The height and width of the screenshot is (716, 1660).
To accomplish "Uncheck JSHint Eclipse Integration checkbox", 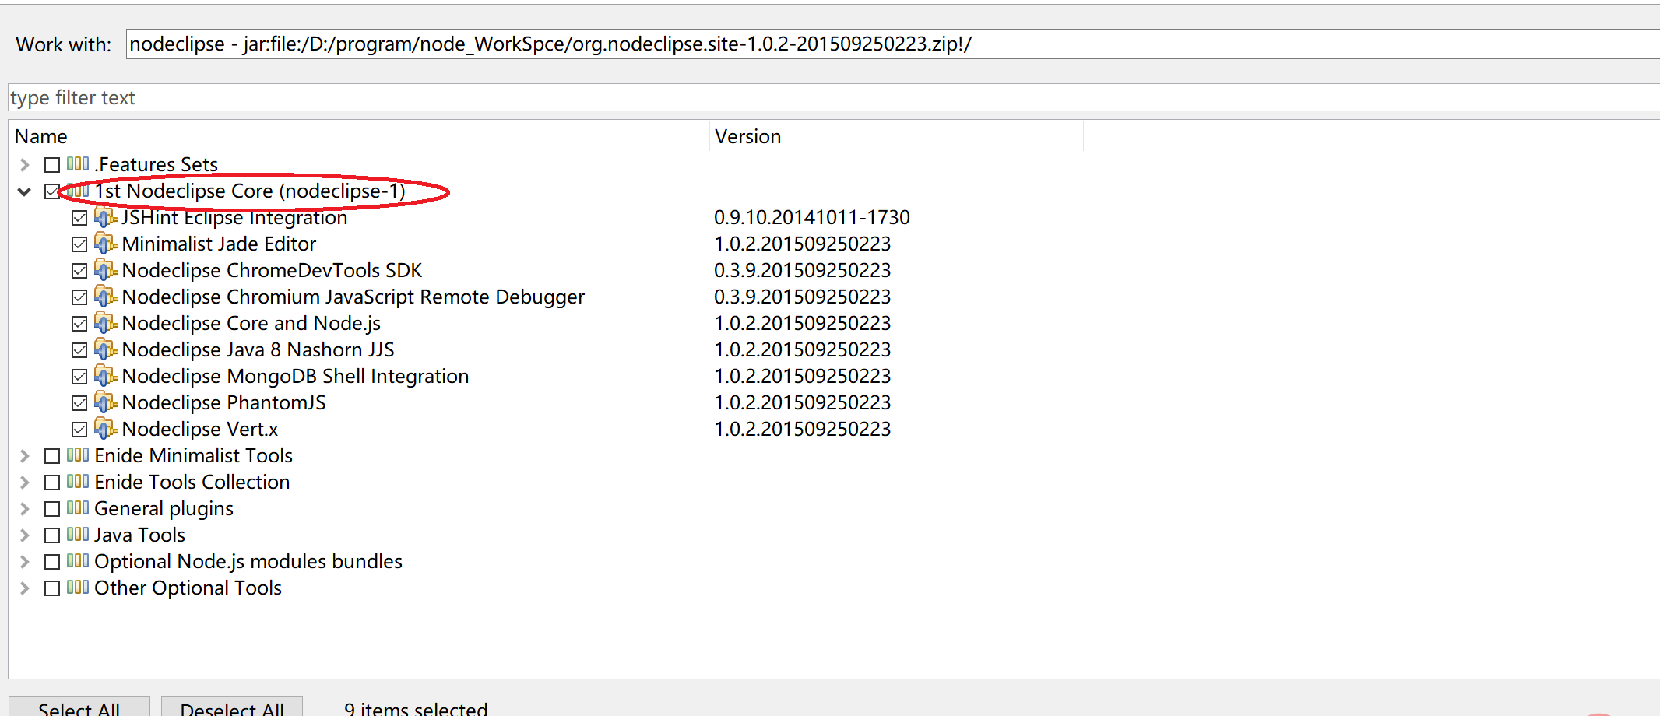I will (x=79, y=218).
